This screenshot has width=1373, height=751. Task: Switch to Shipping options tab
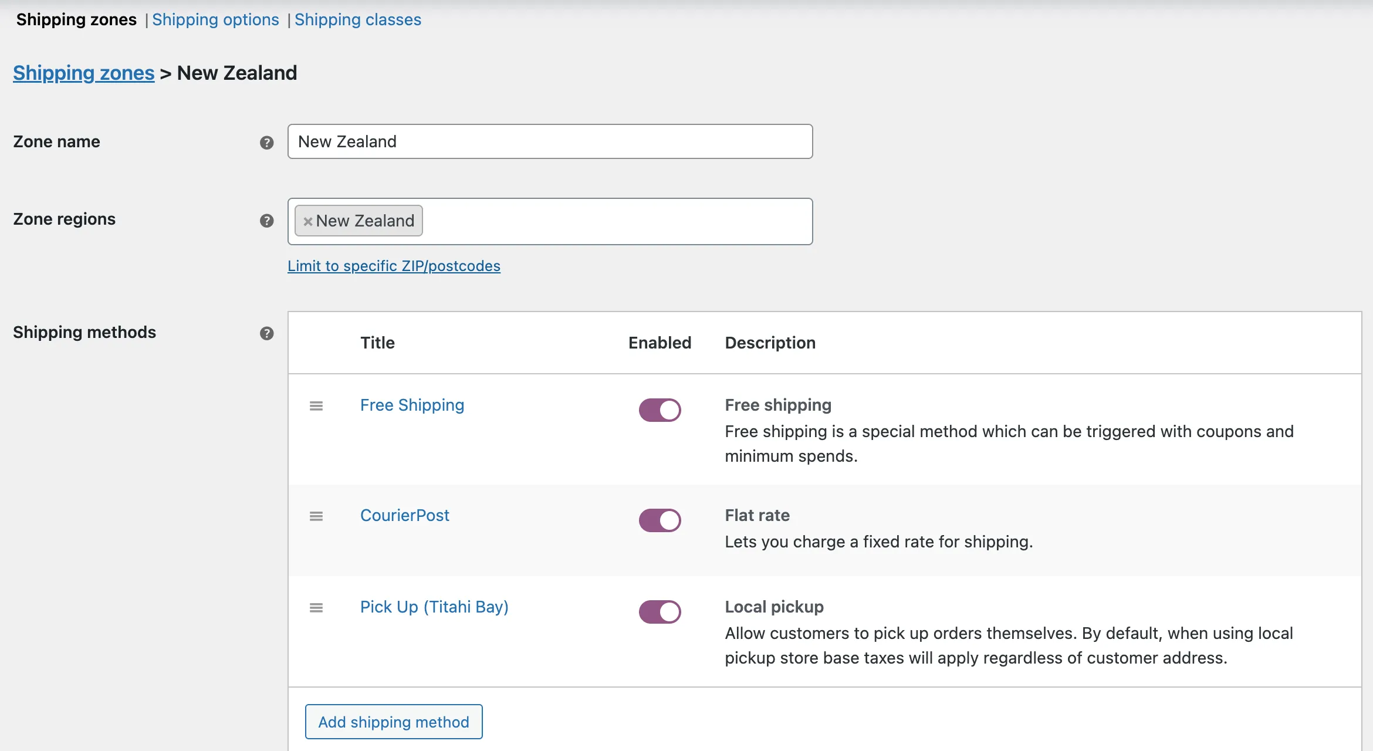(x=215, y=19)
